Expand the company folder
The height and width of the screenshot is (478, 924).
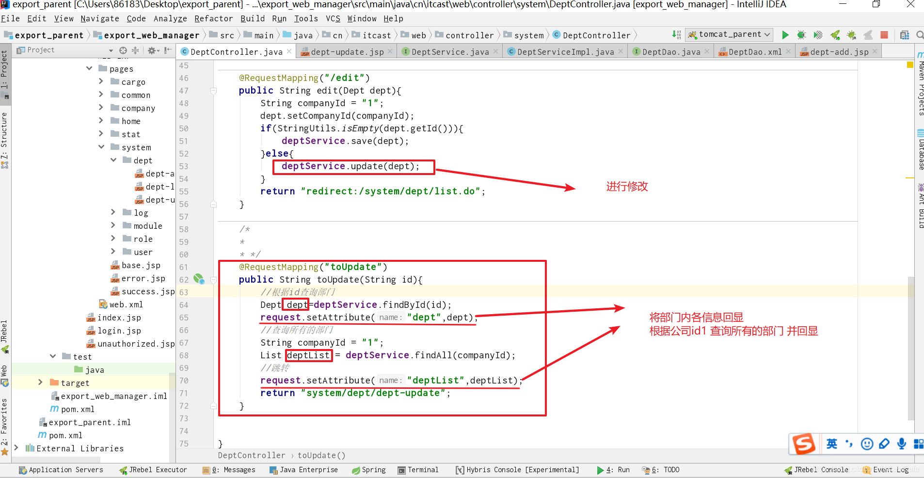tap(101, 108)
